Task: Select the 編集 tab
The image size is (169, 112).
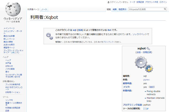Action: click(x=115, y=10)
